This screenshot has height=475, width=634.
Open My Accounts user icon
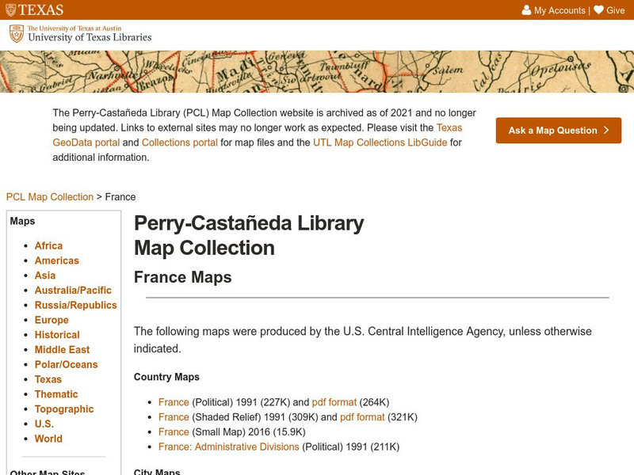pyautogui.click(x=526, y=10)
